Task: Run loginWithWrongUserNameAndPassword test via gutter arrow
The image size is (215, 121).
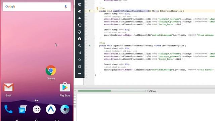Action: point(90,11)
